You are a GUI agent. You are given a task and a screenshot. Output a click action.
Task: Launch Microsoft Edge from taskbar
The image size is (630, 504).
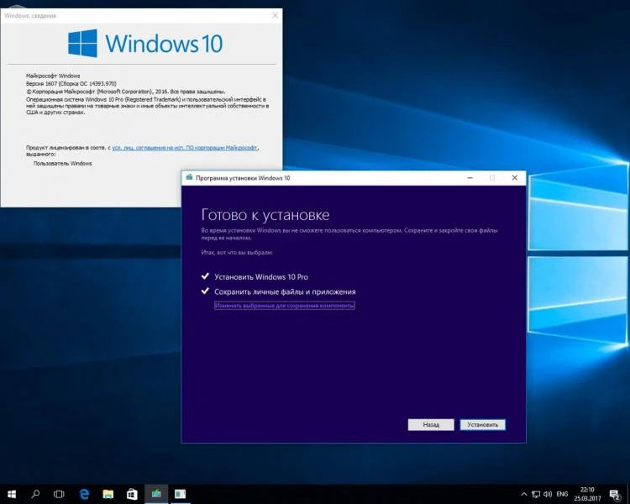tap(84, 494)
